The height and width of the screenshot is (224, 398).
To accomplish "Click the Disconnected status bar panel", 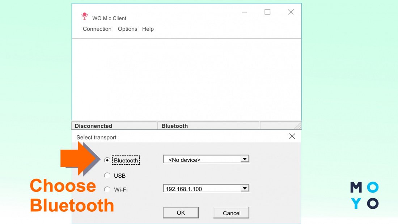I will 114,126.
